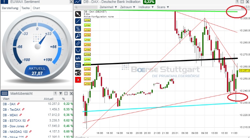Click the blue-bordered Linie label at top
250x140 pixels.
87,20
